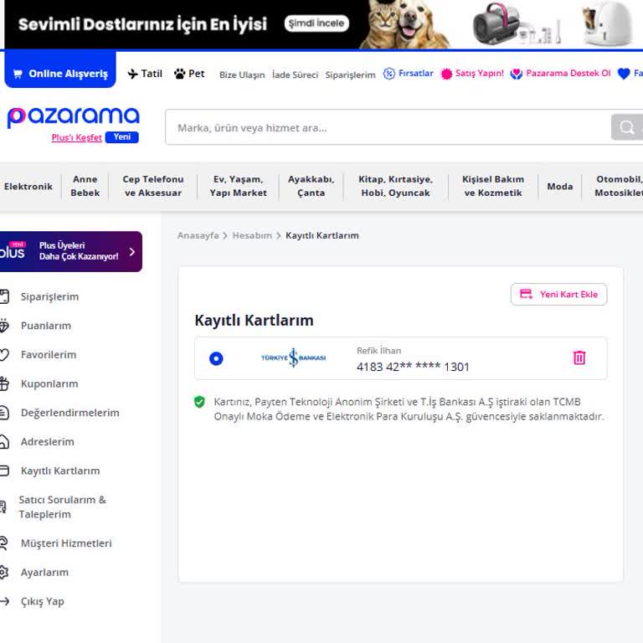Click Yeni Kart Ekle button
Viewport: 643px width, 643px height.
(x=558, y=294)
